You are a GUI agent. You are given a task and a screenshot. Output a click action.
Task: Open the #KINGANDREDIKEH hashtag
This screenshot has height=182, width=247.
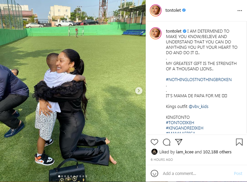(x=185, y=128)
